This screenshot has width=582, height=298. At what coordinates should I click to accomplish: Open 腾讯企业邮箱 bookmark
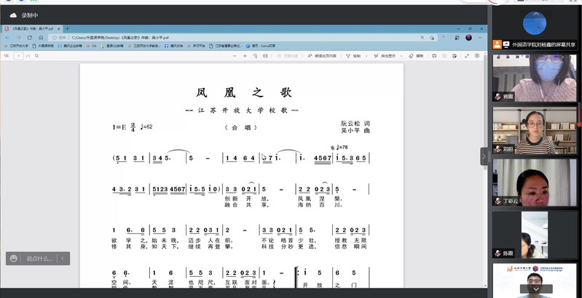click(x=70, y=46)
